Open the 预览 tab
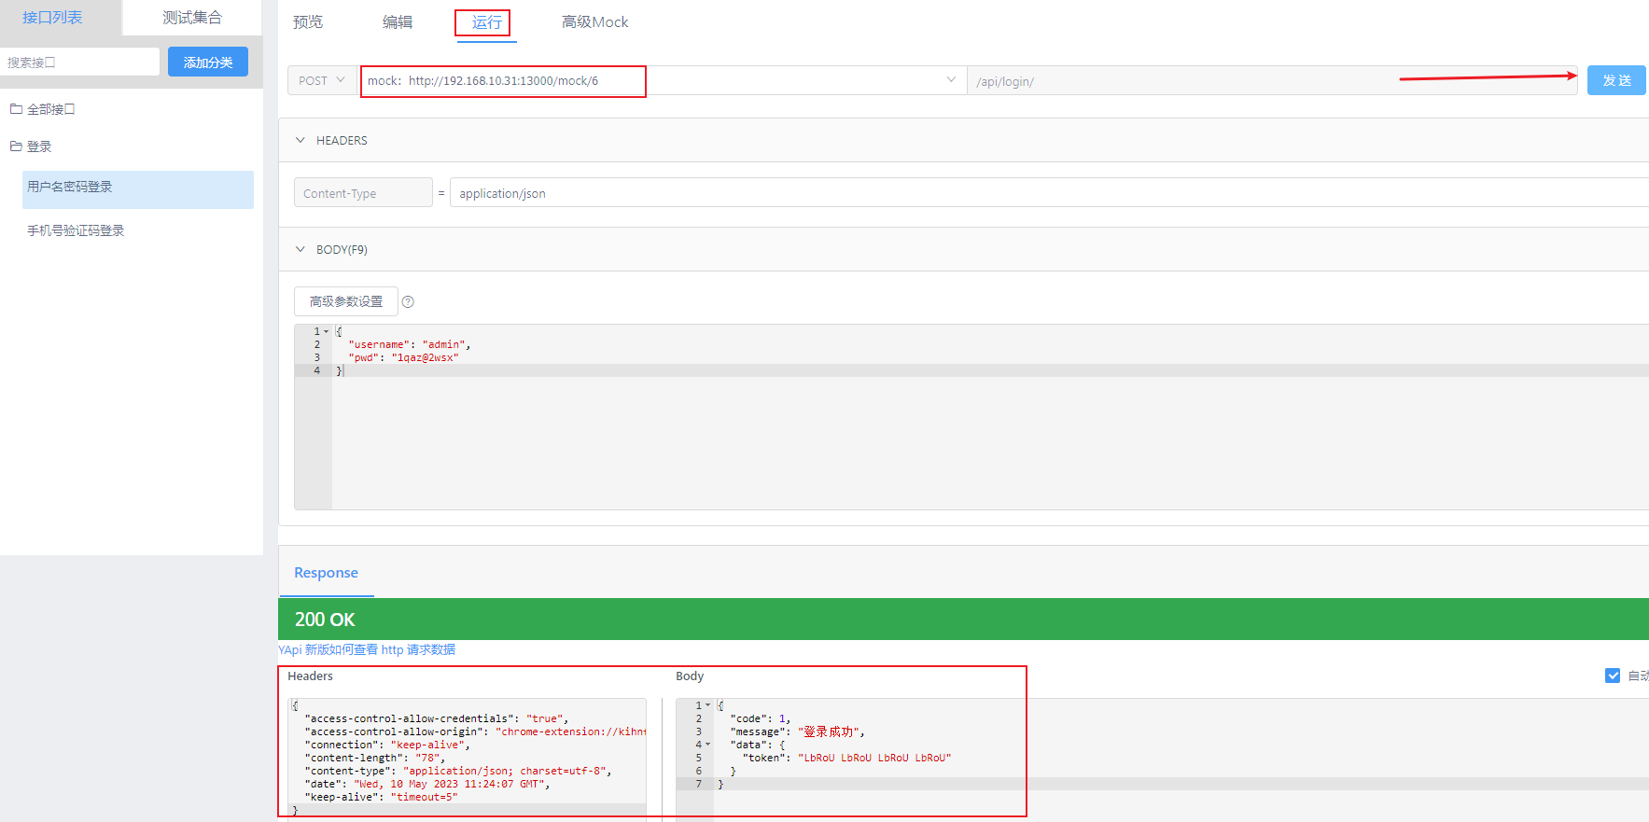The height and width of the screenshot is (822, 1649). pyautogui.click(x=308, y=21)
